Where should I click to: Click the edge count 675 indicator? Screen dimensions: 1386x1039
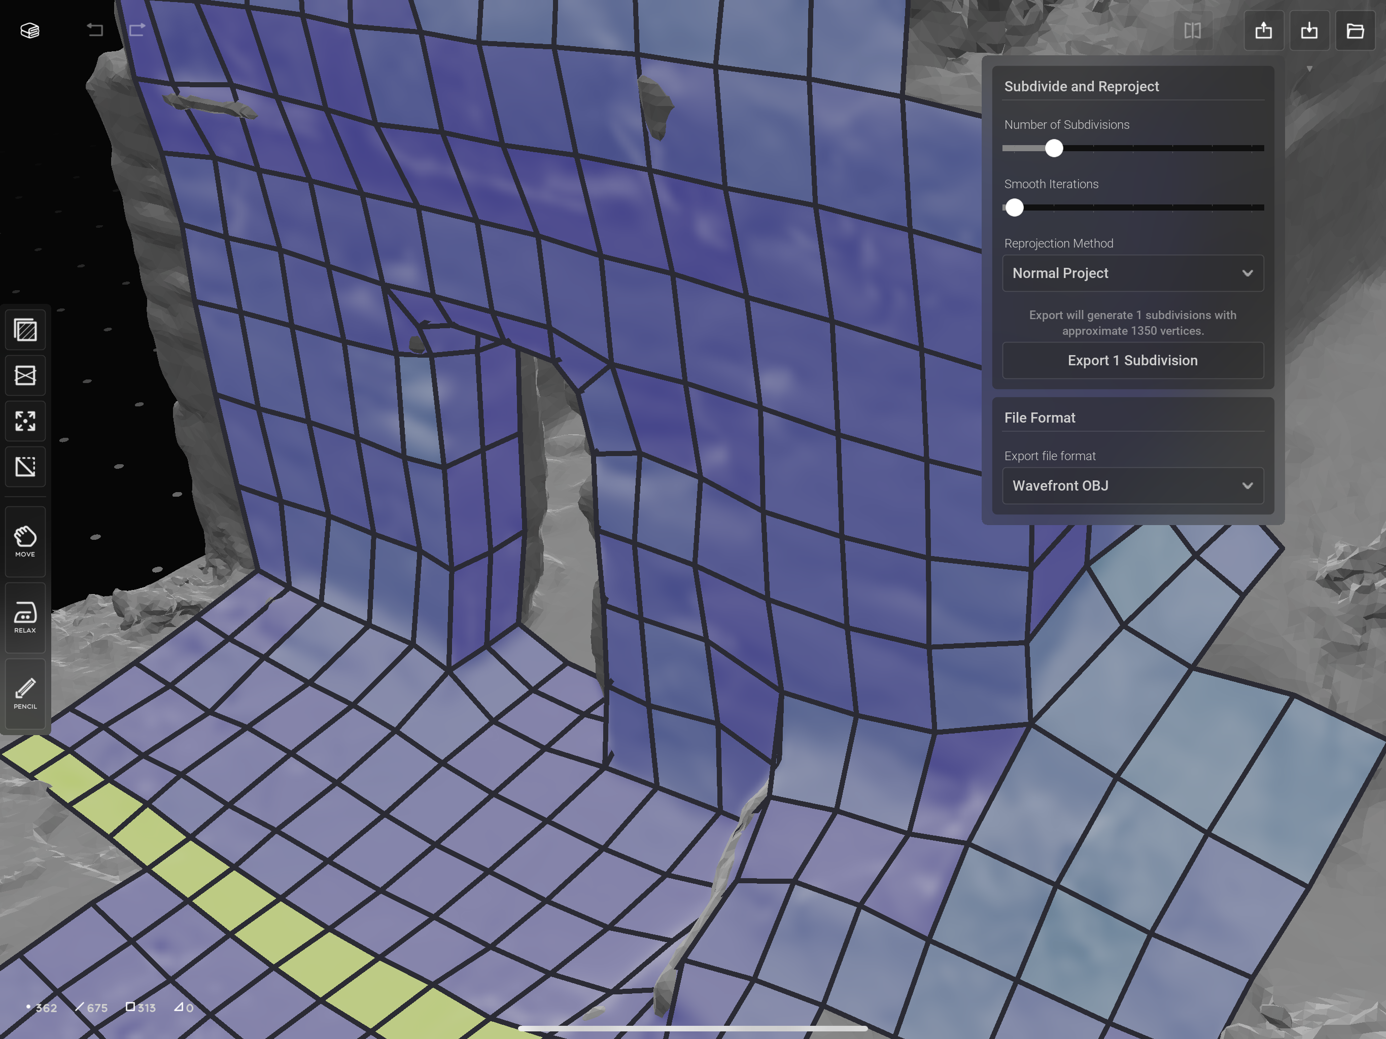pos(91,1008)
